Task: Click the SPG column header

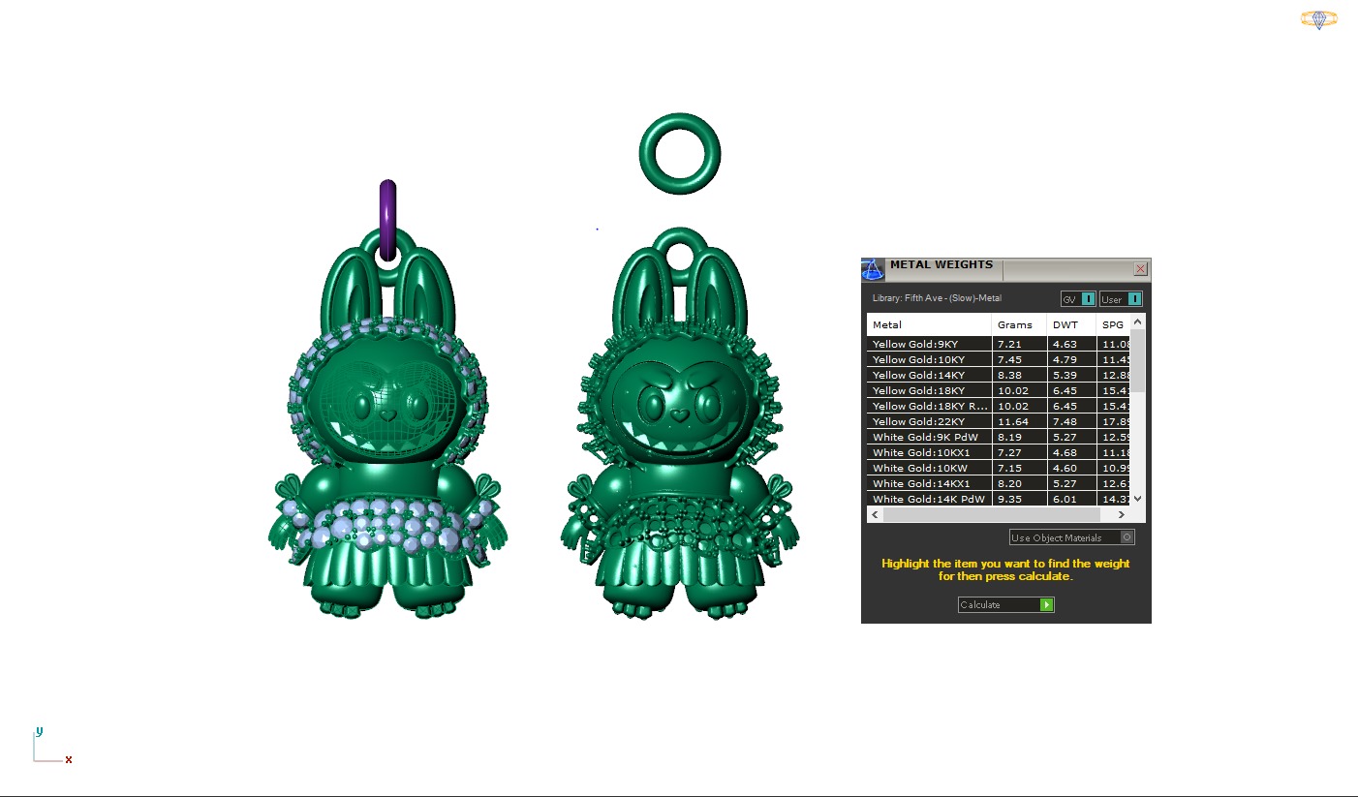Action: point(1113,325)
